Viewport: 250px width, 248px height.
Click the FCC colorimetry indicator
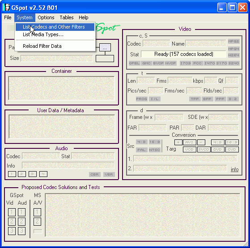pyautogui.click(x=197, y=63)
